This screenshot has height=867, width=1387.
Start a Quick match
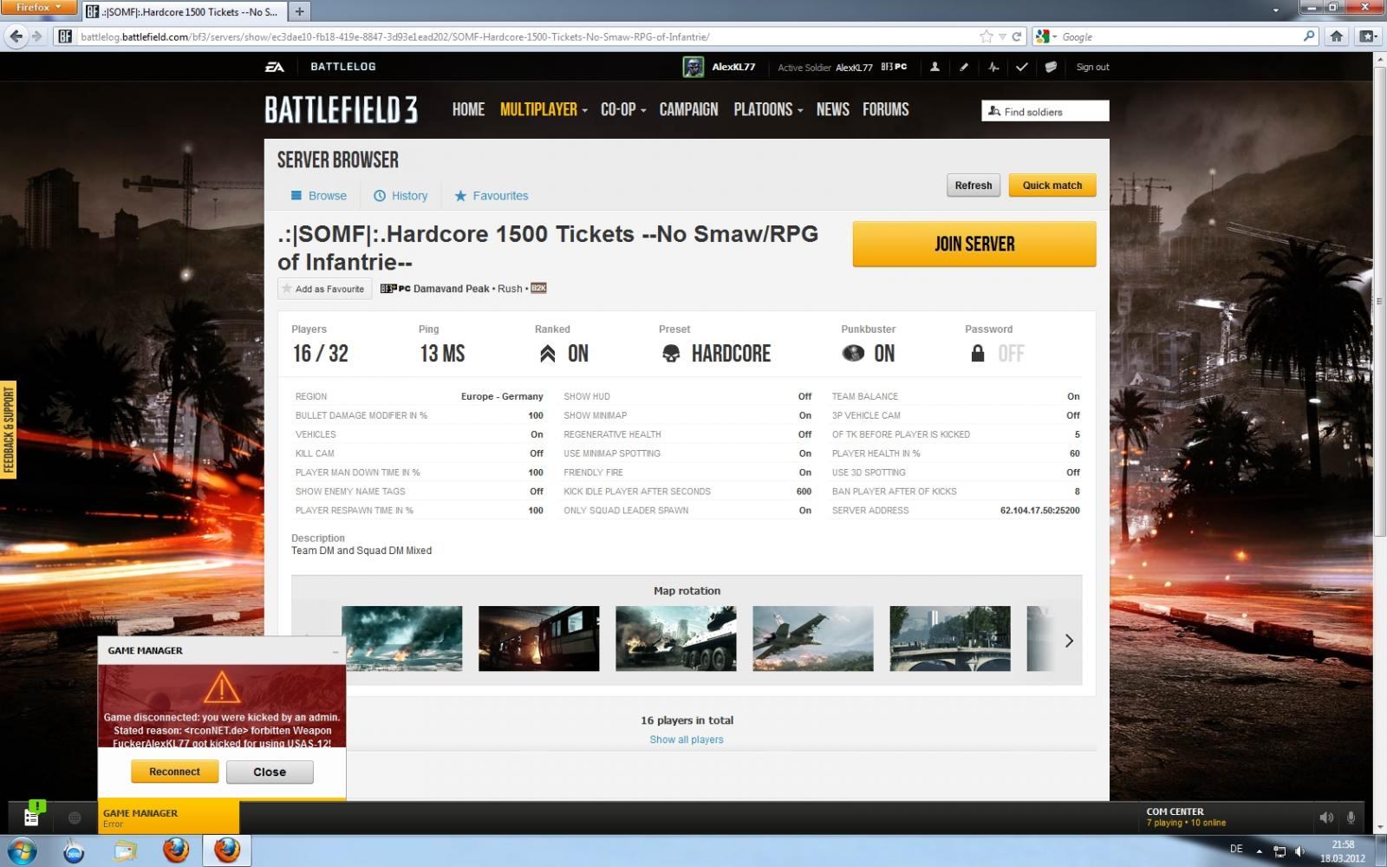pyautogui.click(x=1052, y=186)
